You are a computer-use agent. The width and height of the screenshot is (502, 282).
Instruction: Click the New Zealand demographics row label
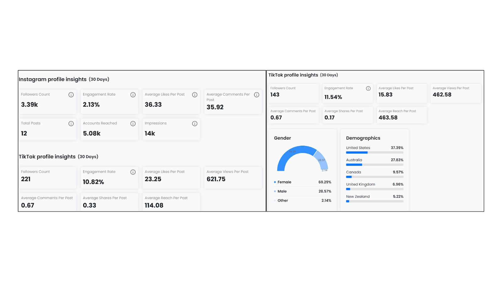click(x=358, y=196)
